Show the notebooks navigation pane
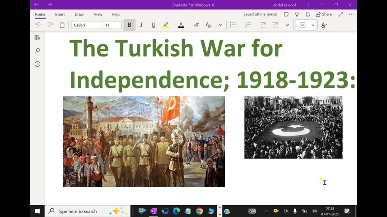Screen dimensions: 387x217 (x=37, y=38)
